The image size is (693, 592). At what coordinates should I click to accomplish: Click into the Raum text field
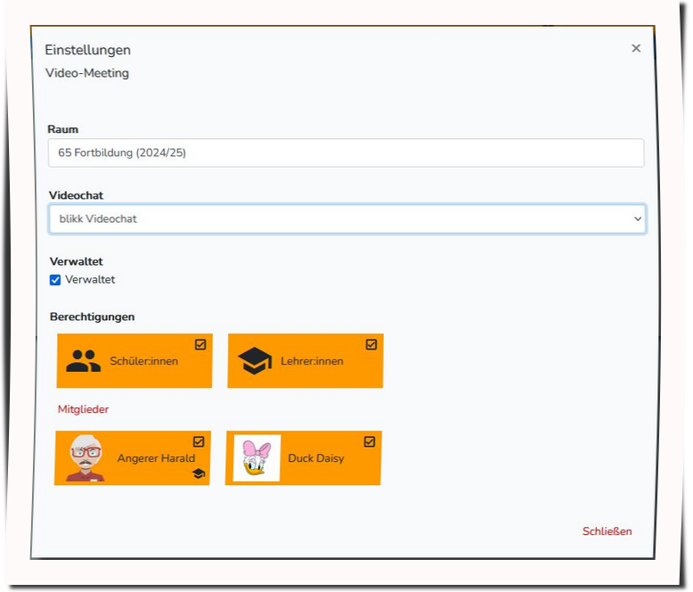coord(346,152)
